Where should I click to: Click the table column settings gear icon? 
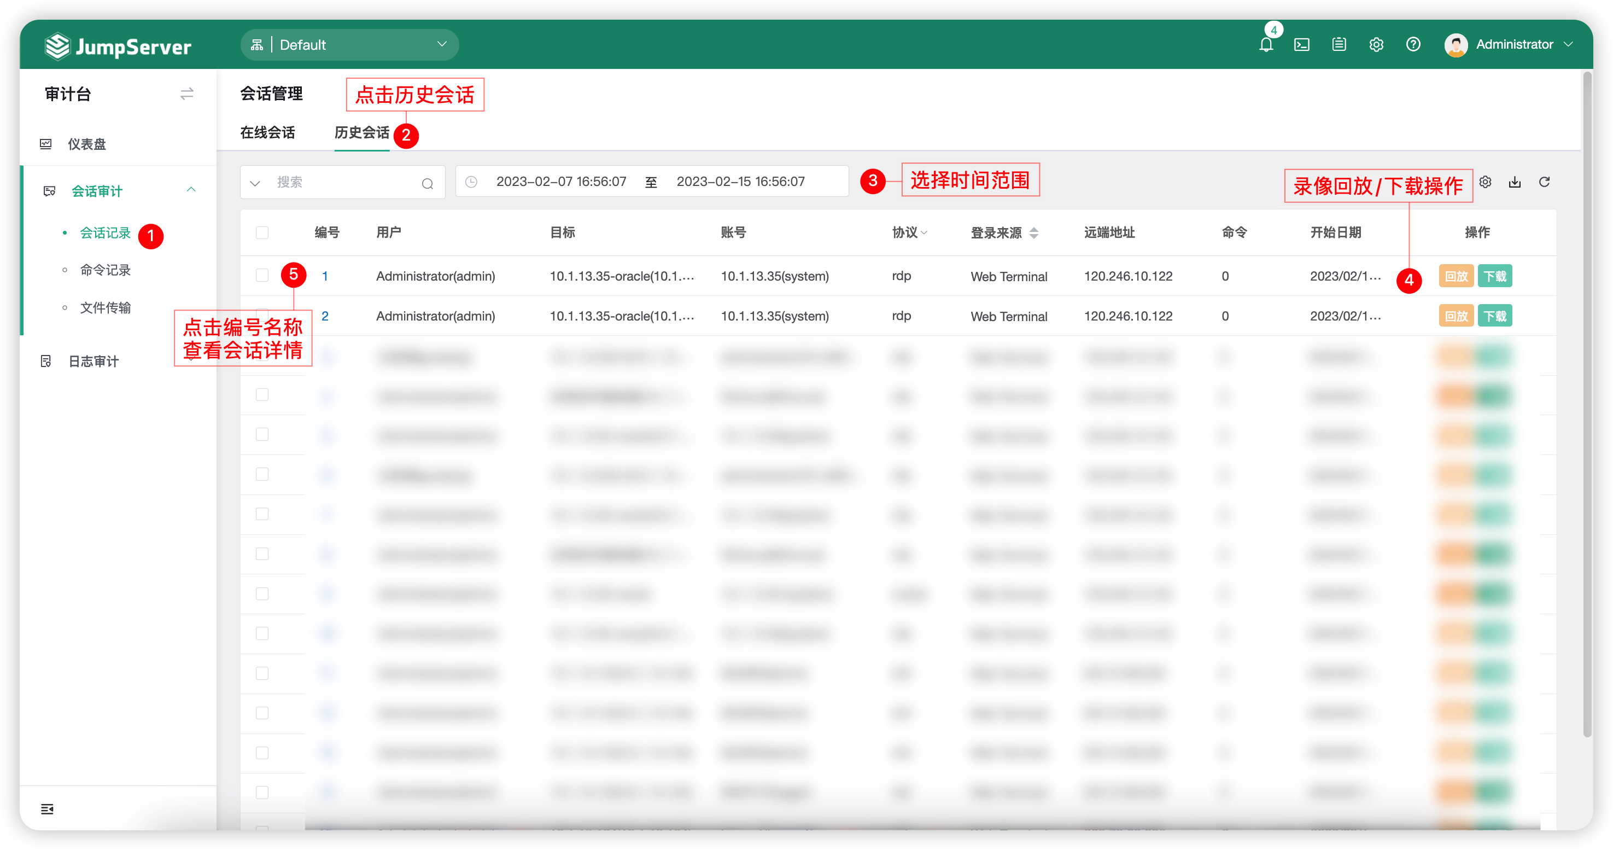pyautogui.click(x=1485, y=182)
